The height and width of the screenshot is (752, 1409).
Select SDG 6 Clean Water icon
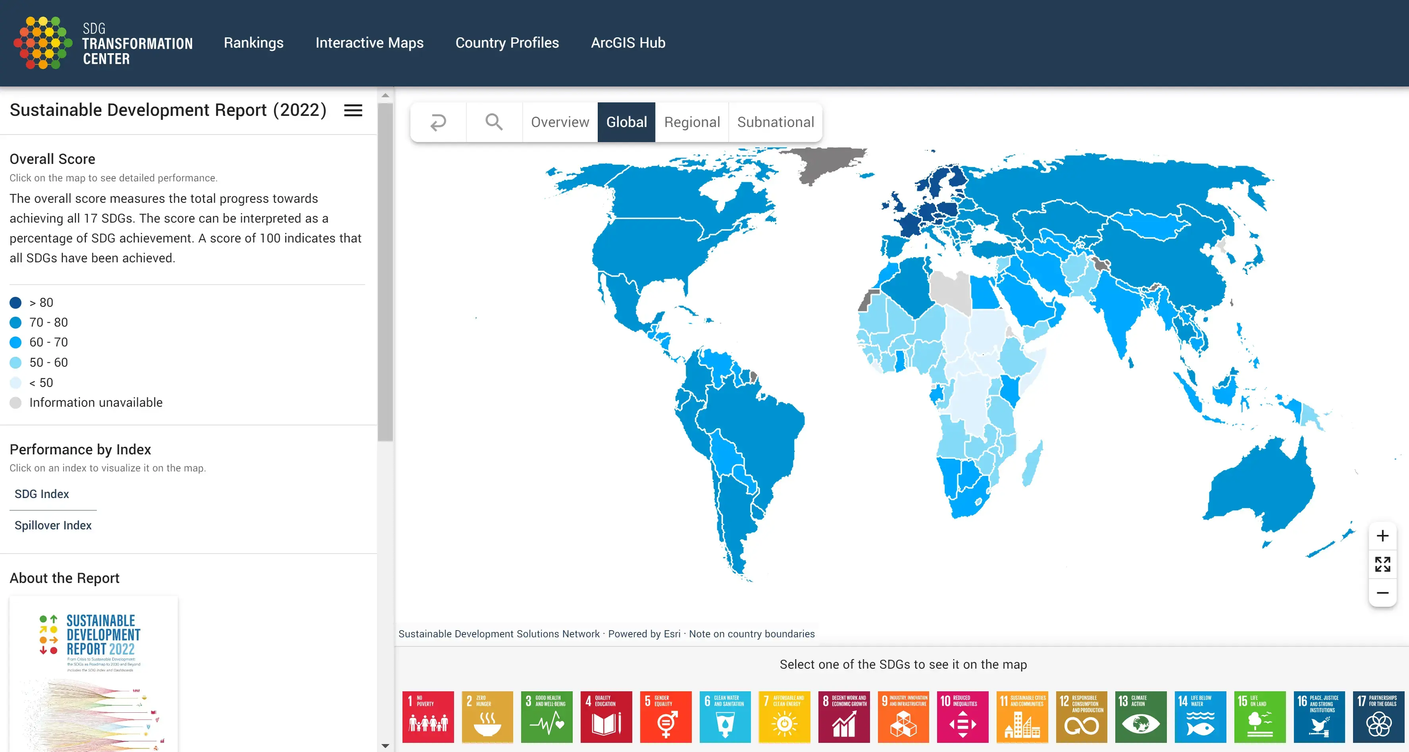tap(725, 716)
